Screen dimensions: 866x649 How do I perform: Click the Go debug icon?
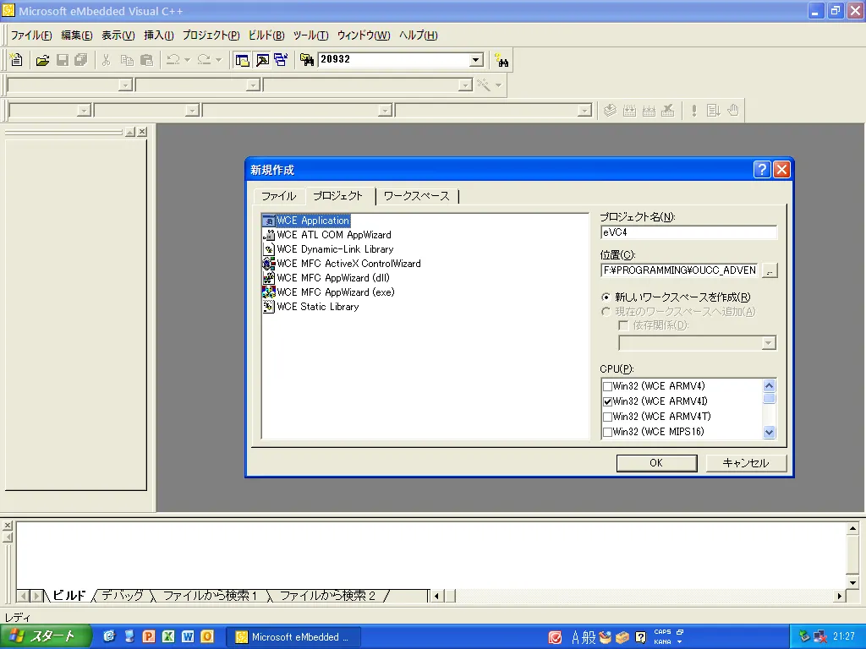click(x=713, y=111)
